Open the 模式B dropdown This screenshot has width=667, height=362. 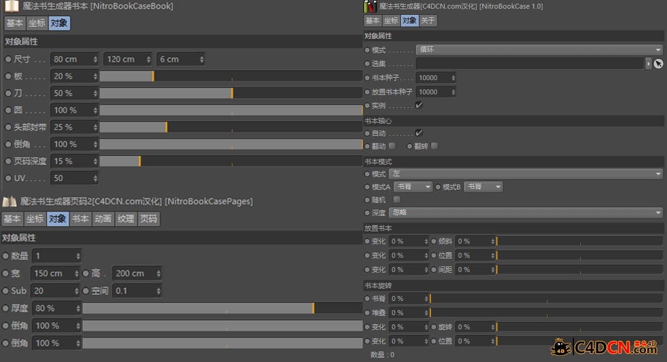(x=483, y=186)
